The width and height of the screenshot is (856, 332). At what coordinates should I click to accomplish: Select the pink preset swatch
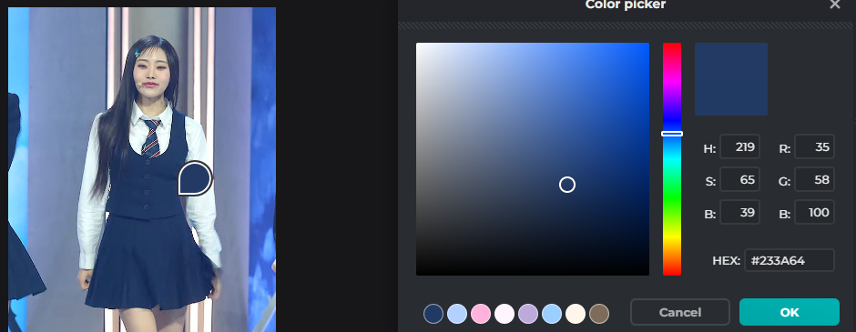pos(481,314)
